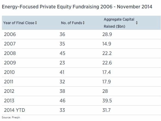The image size is (161, 121).
Task: Click the Source: Preqin text
Action: [11, 117]
